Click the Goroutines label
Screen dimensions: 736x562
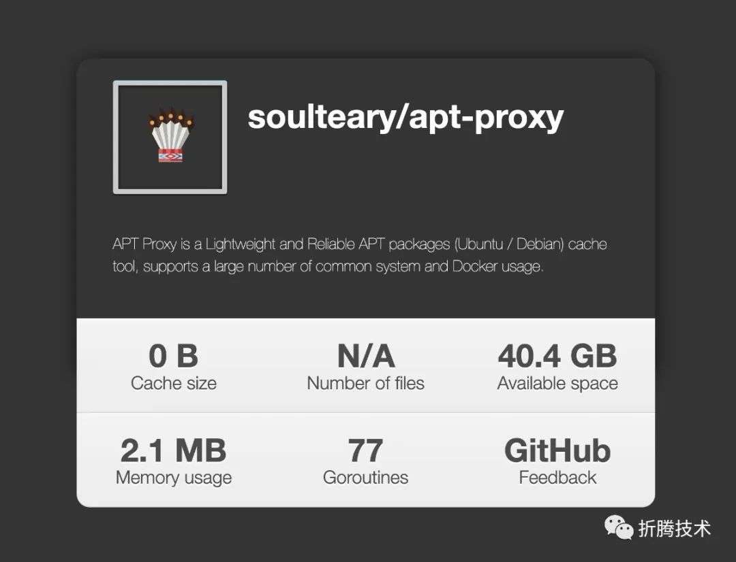(366, 478)
